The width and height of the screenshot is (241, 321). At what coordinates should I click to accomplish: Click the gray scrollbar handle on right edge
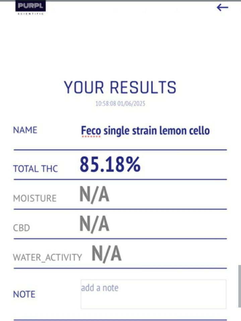pyautogui.click(x=239, y=286)
